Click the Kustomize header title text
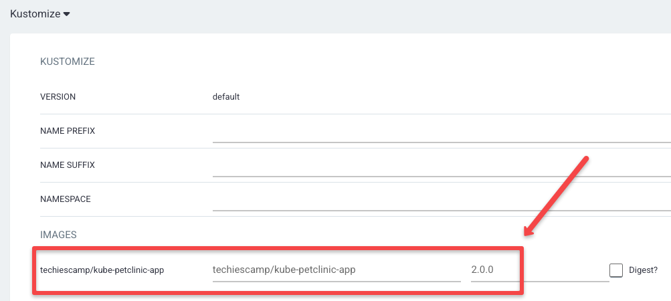This screenshot has width=671, height=301. click(x=35, y=13)
